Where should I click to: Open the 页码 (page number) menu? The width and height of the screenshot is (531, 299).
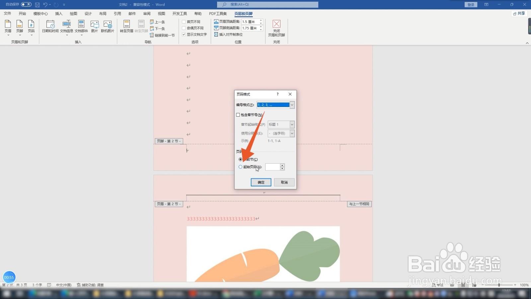(x=31, y=27)
